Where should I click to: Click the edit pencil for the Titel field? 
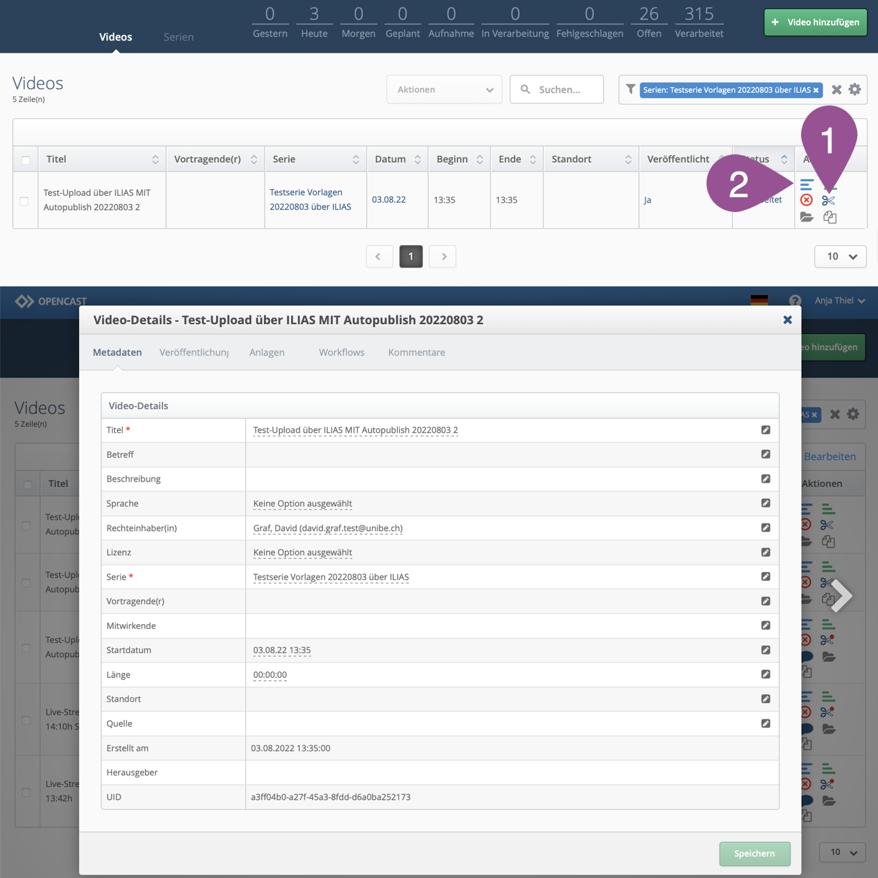click(765, 430)
